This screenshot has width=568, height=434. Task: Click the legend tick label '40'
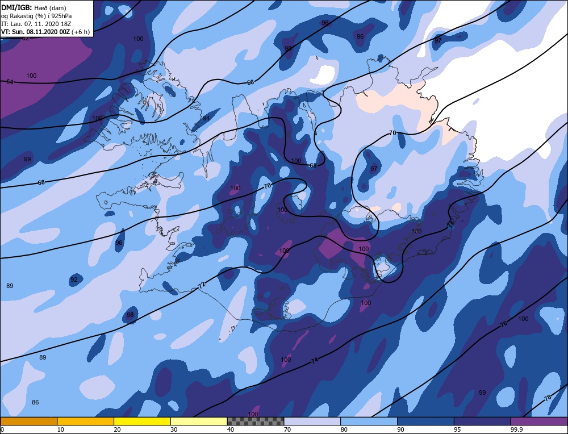231,429
